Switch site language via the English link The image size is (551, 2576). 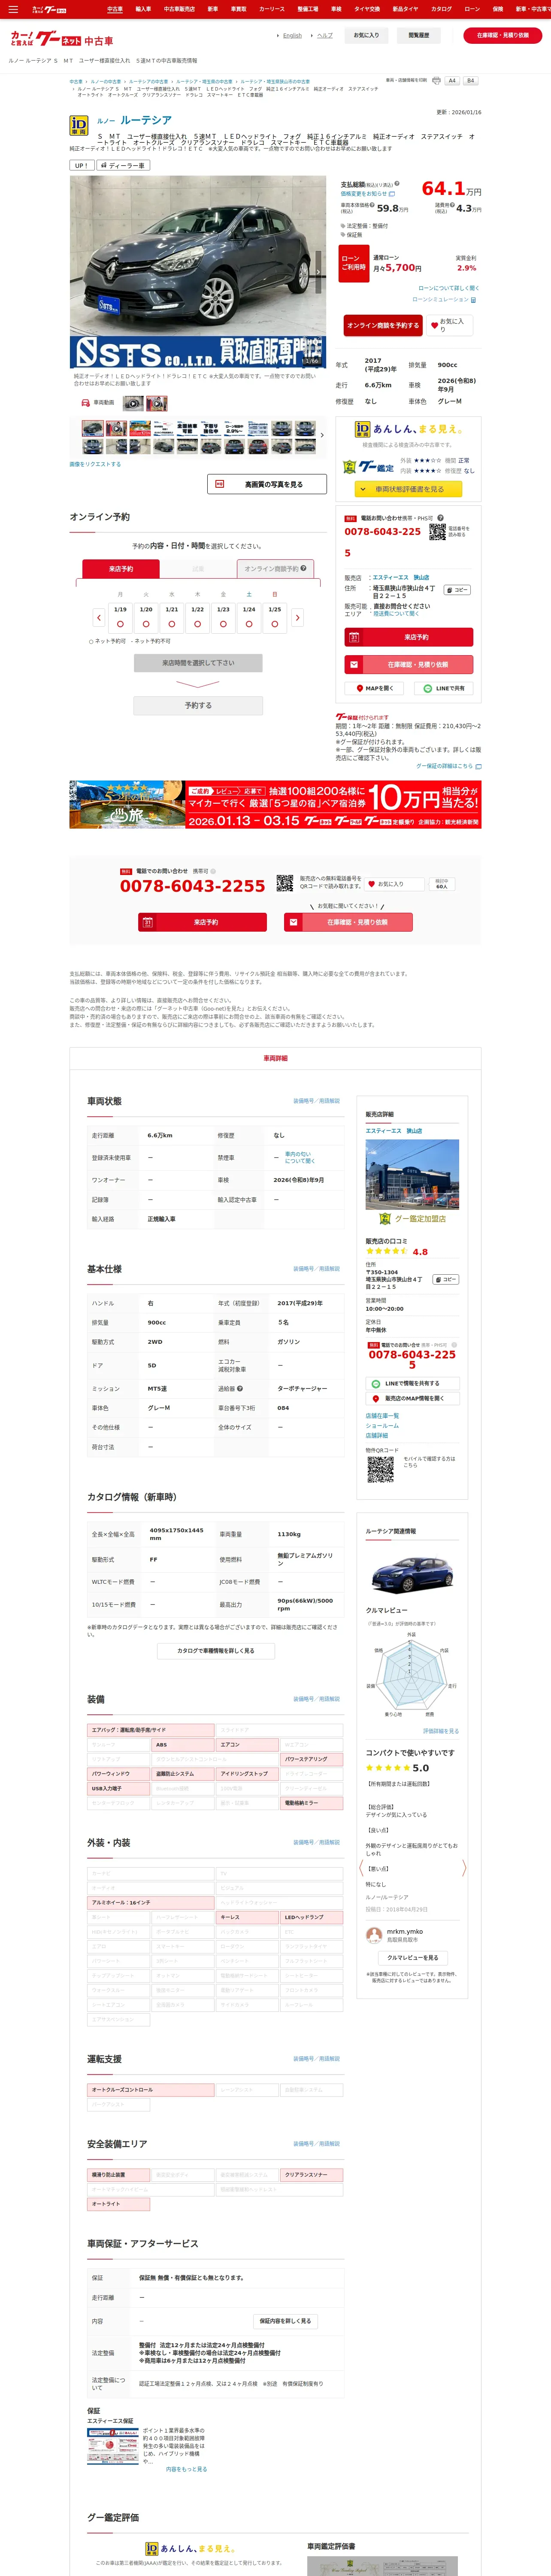click(291, 35)
